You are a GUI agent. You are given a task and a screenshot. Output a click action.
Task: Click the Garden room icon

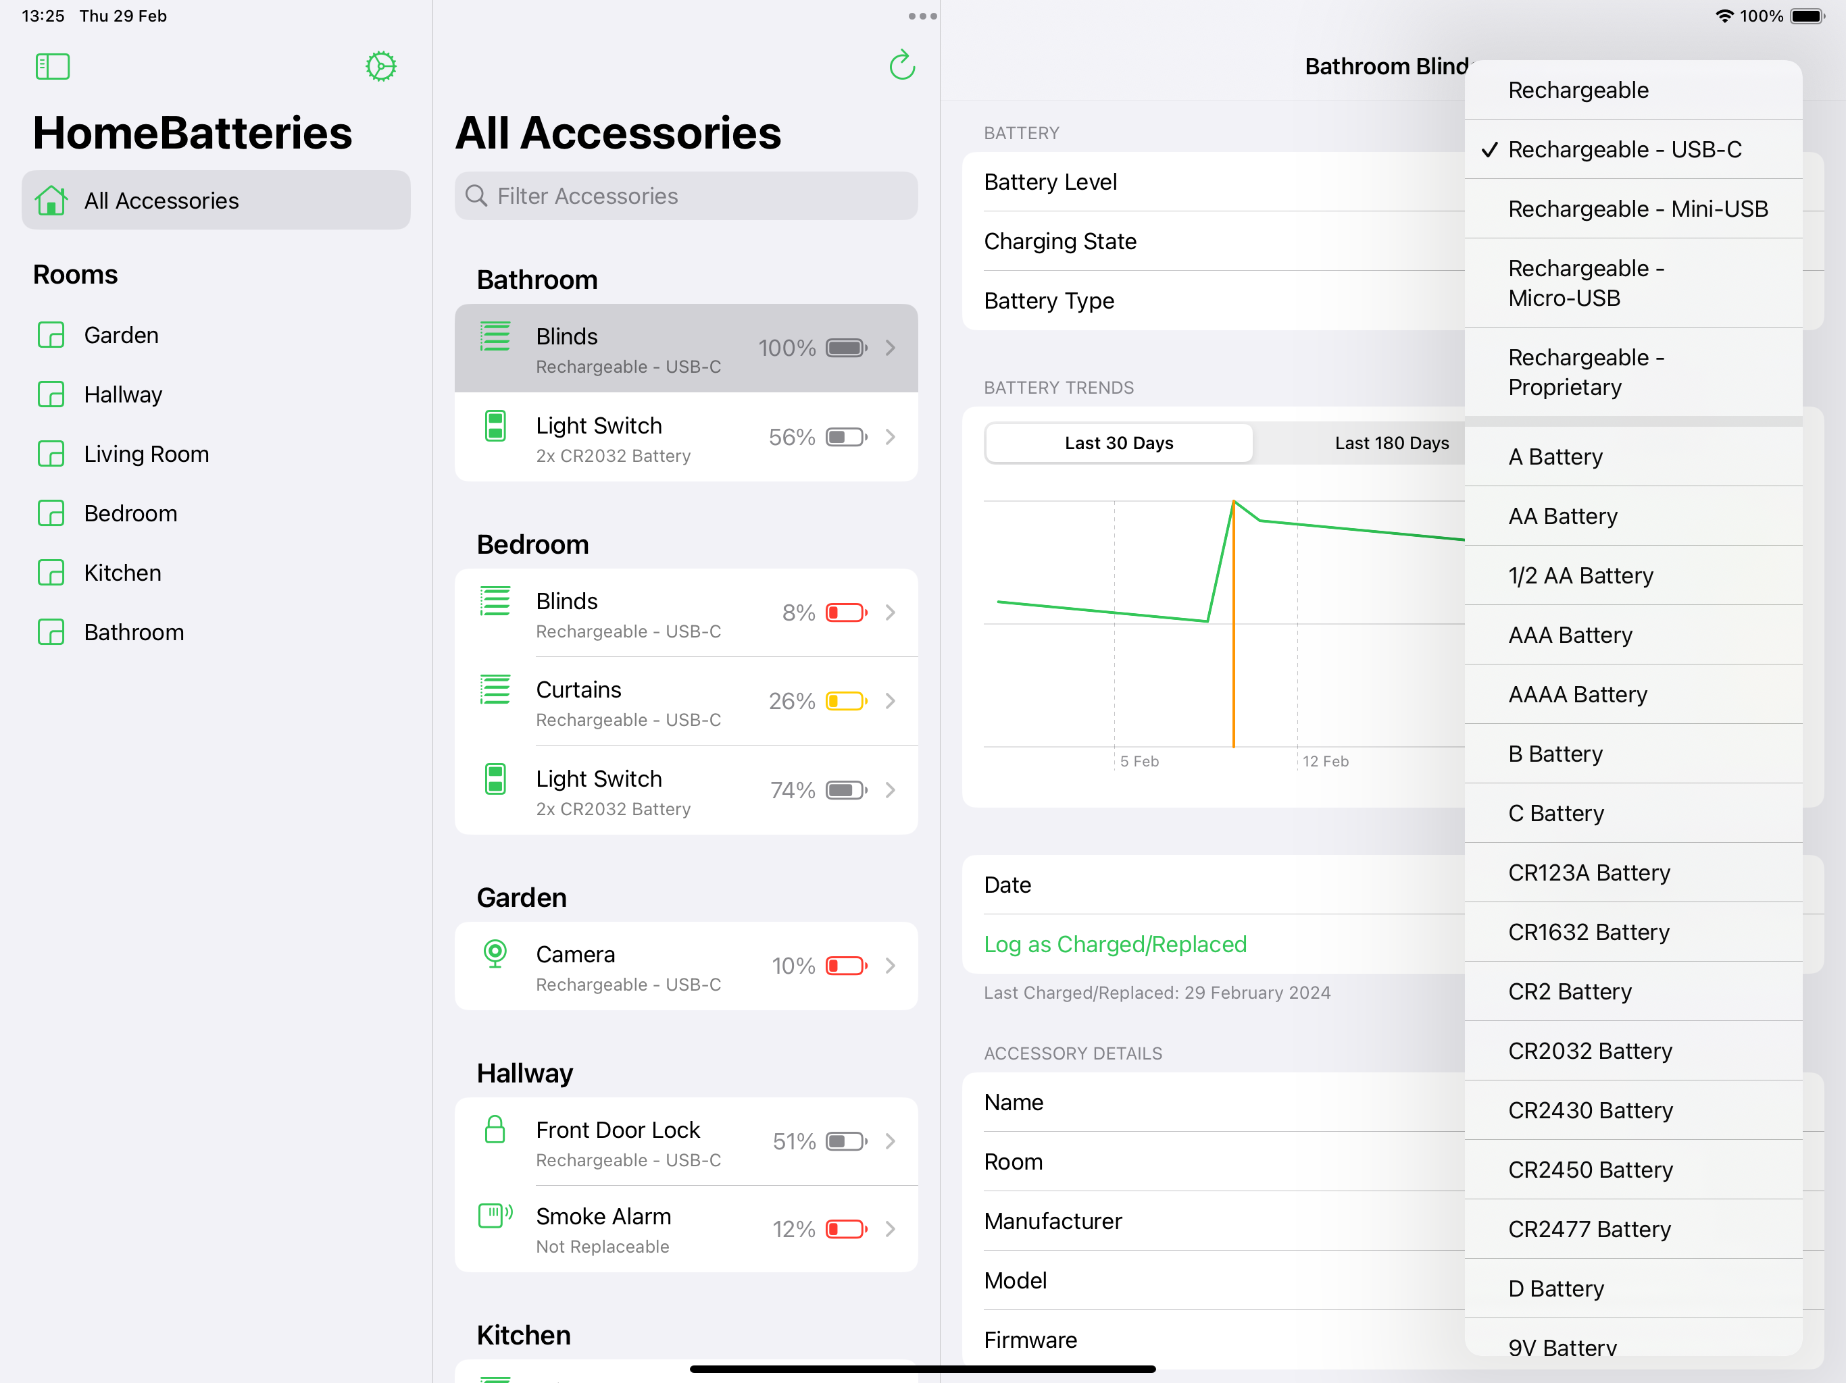[x=52, y=336]
